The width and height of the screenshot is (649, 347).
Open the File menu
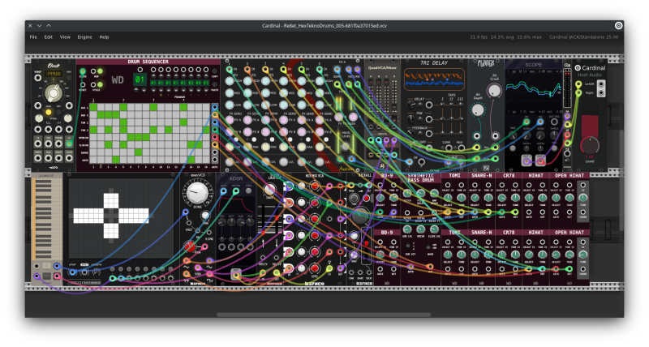coord(33,37)
